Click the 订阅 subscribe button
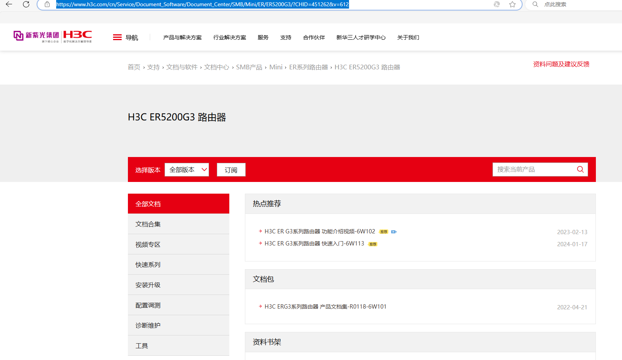 (231, 170)
